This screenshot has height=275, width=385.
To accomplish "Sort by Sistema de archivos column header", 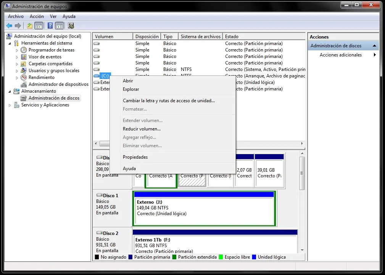I will [x=201, y=37].
